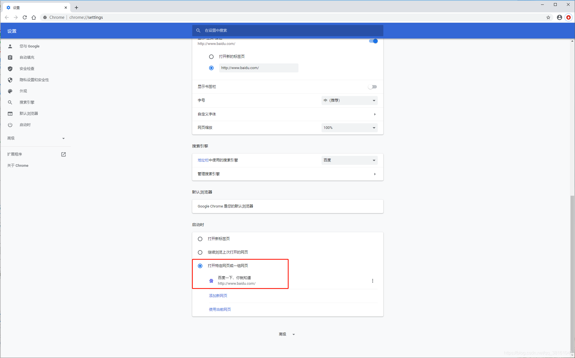Open the font size dropdown
The width and height of the screenshot is (575, 358).
point(349,101)
